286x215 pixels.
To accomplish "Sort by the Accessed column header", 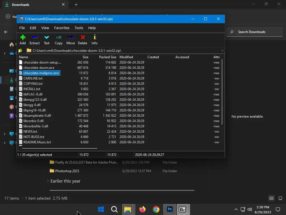I will (x=182, y=57).
